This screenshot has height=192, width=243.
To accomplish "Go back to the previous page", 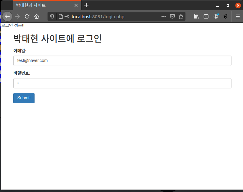I will pos(7,16).
